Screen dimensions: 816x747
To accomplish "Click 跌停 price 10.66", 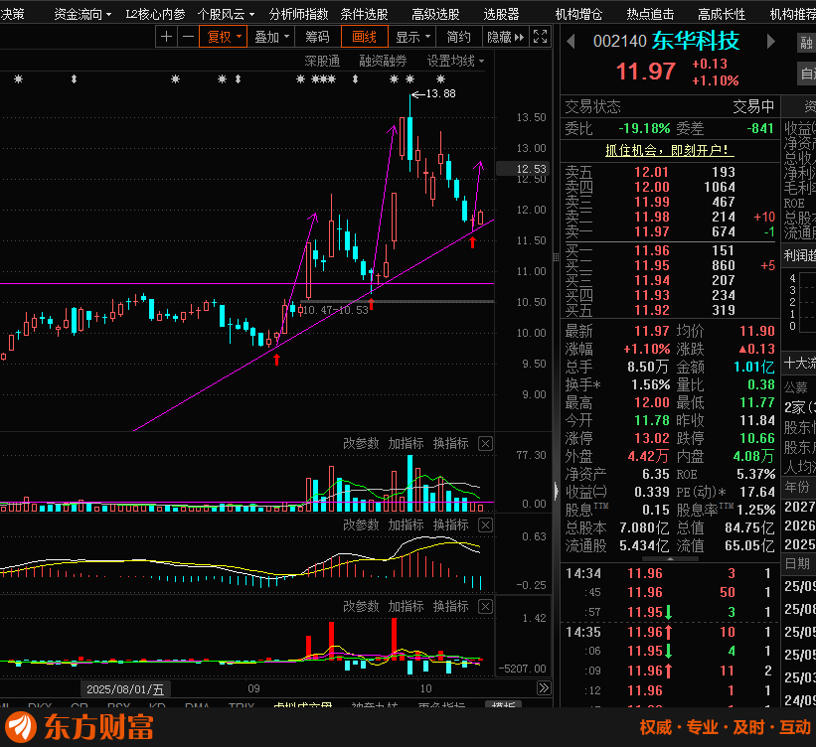I will [x=757, y=438].
